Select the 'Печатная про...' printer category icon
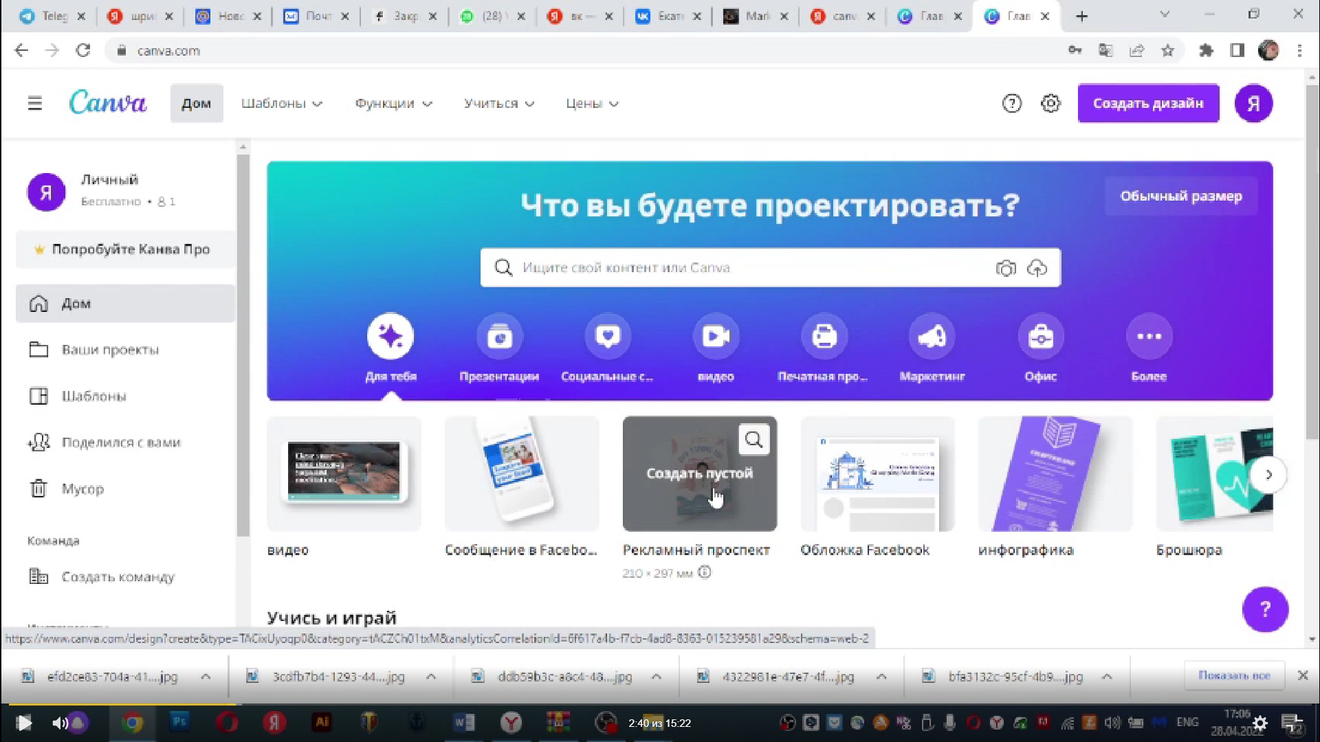Screen dimensions: 1320x742 824,337
